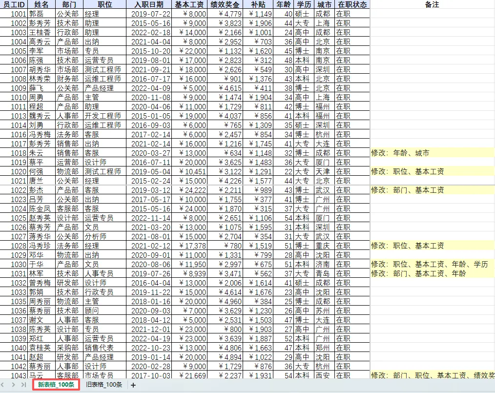
Task: Switch to the 新表格_100条 sheet tab
Action: click(x=56, y=385)
